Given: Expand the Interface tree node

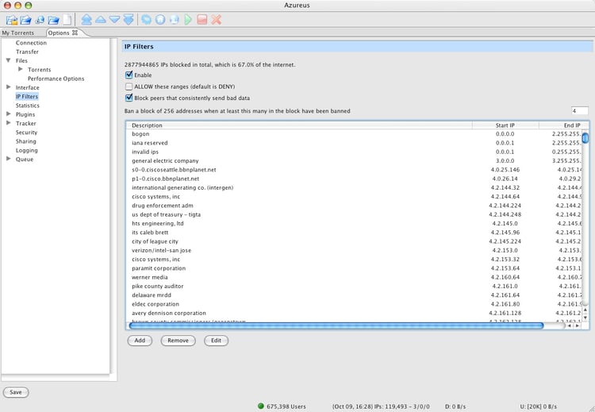Looking at the screenshot, I should pyautogui.click(x=9, y=87).
